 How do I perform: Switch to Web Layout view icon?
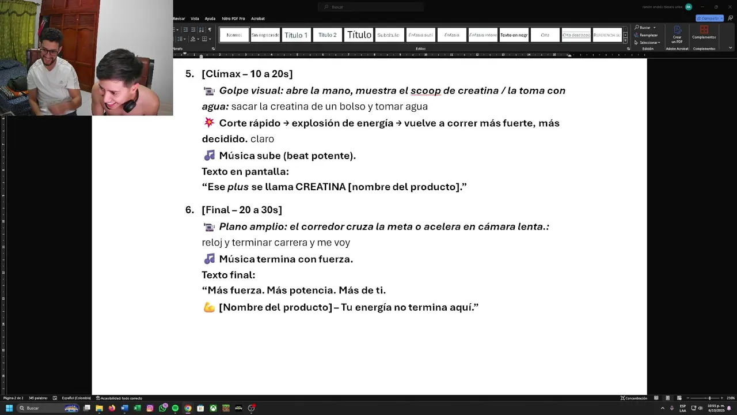pos(679,398)
